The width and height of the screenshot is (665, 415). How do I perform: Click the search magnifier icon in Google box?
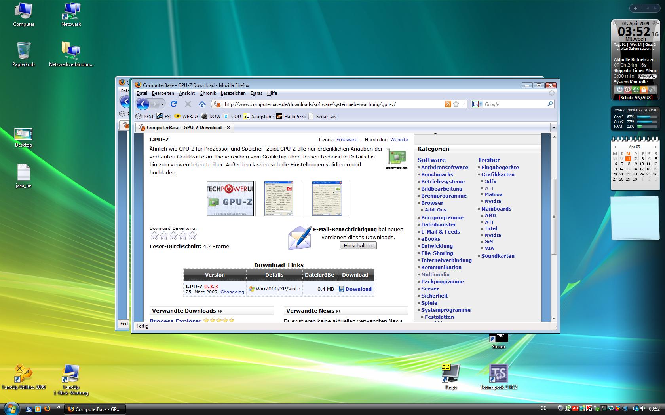[x=550, y=104]
